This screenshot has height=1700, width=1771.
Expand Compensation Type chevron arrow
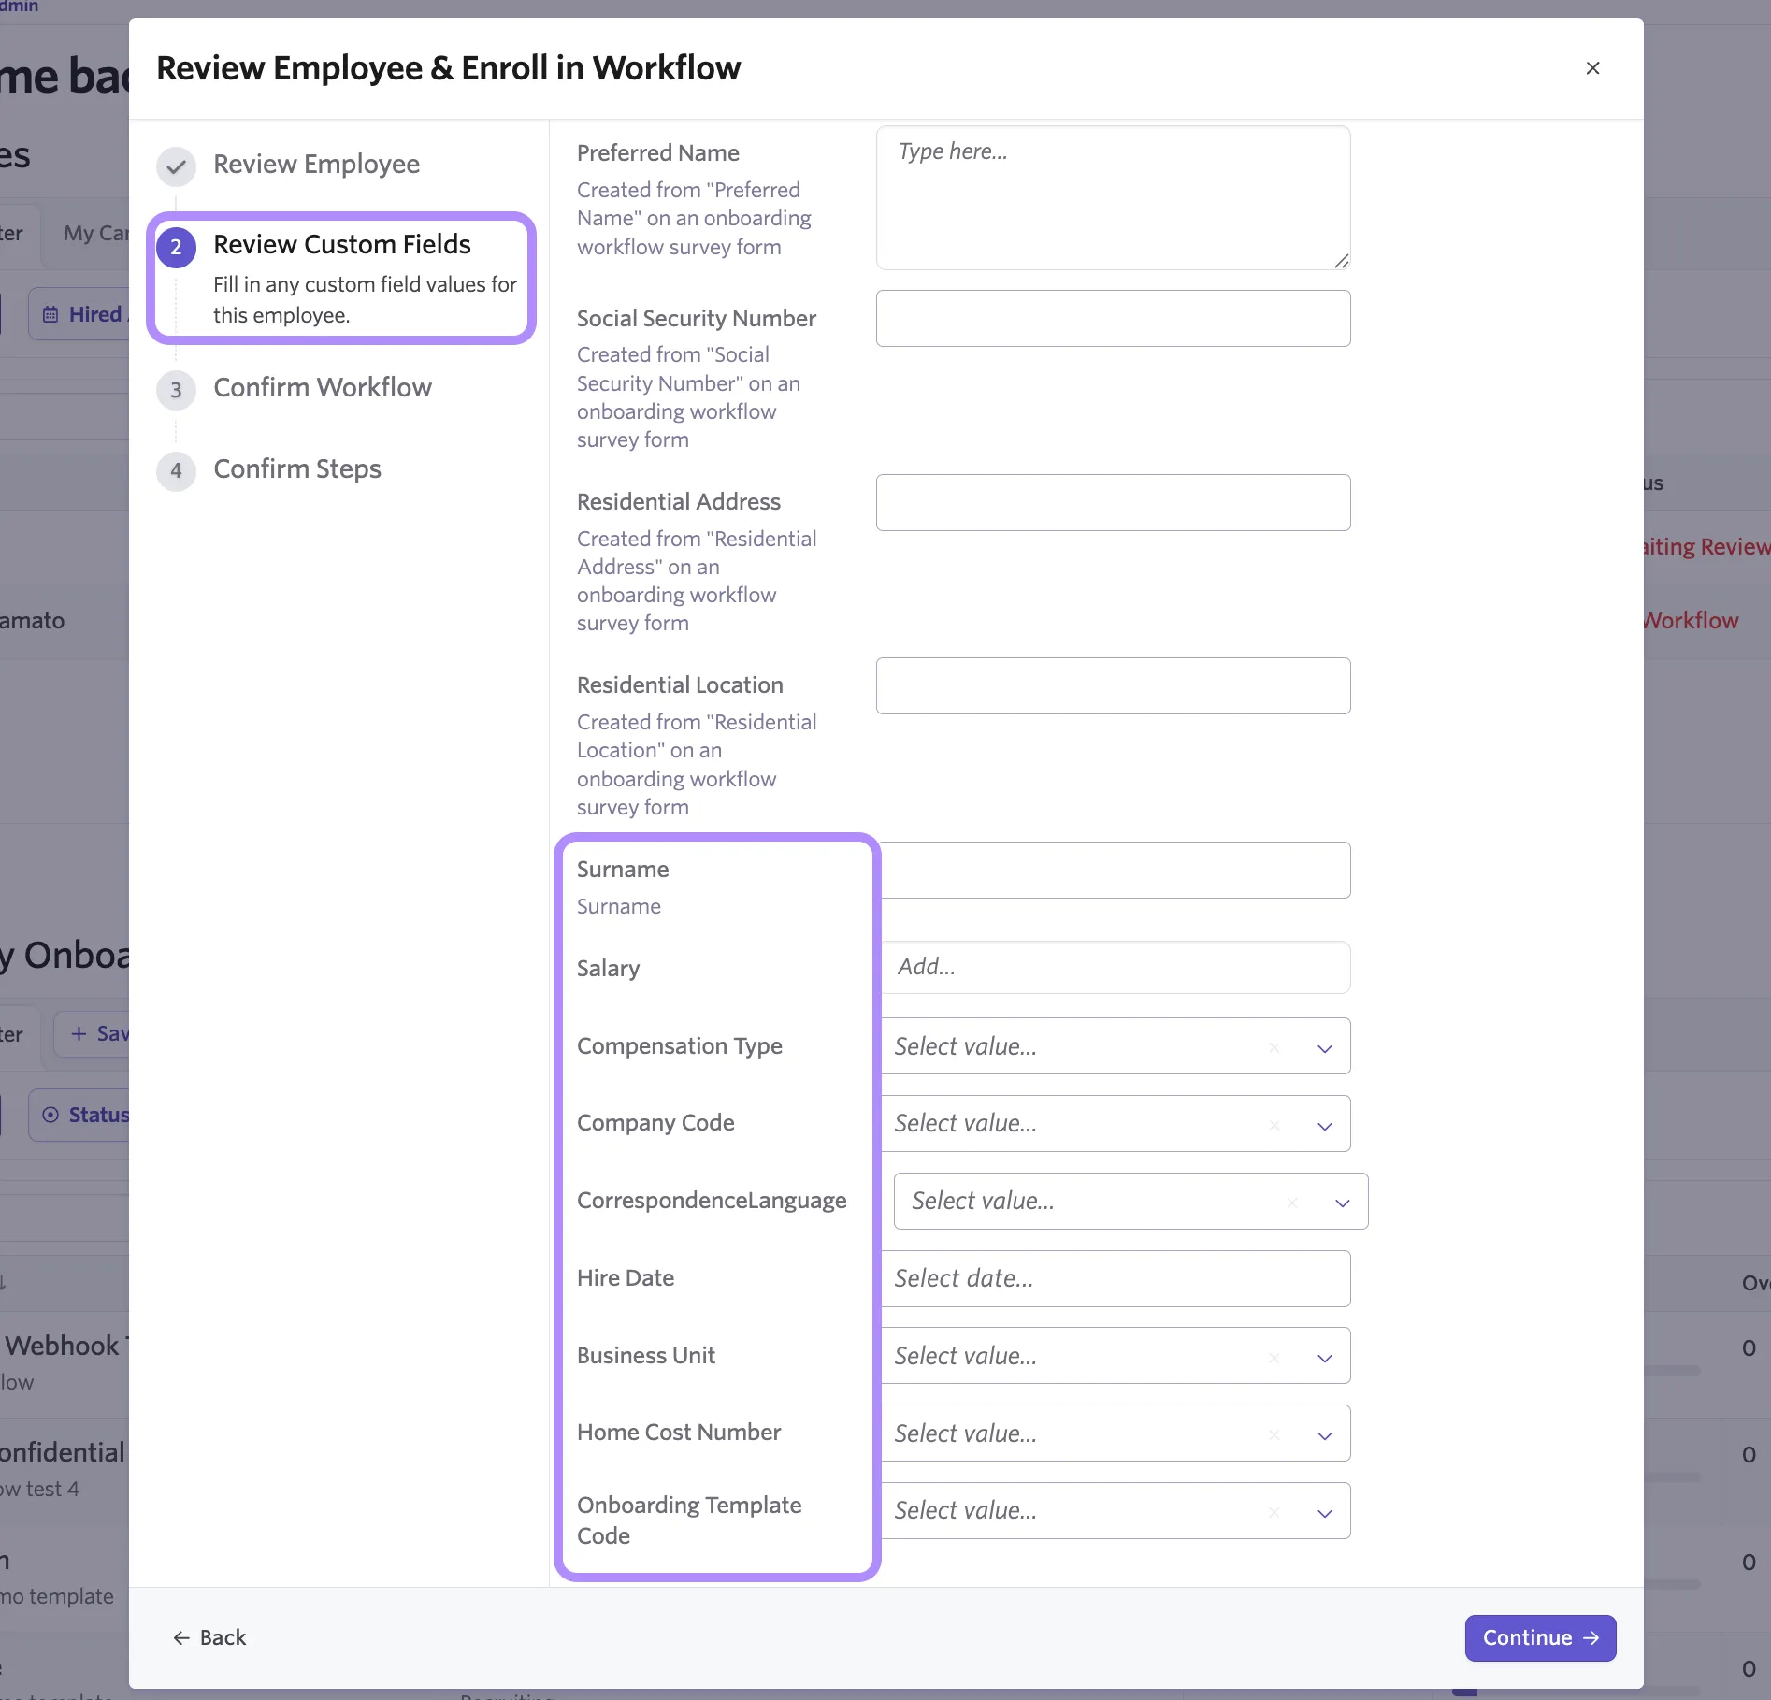tap(1324, 1048)
